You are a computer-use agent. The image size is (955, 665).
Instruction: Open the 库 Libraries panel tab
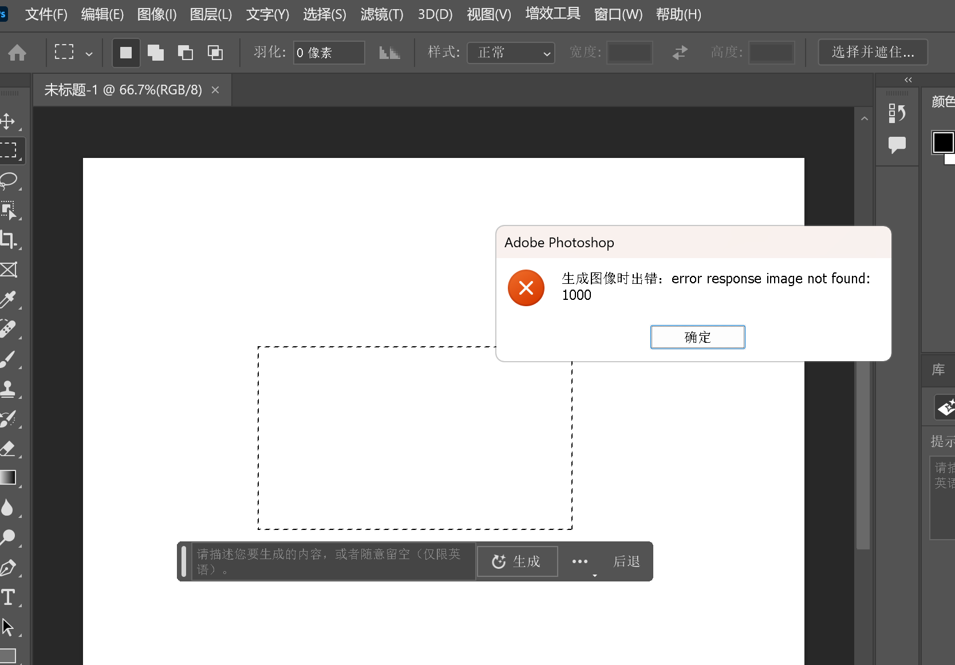[938, 370]
